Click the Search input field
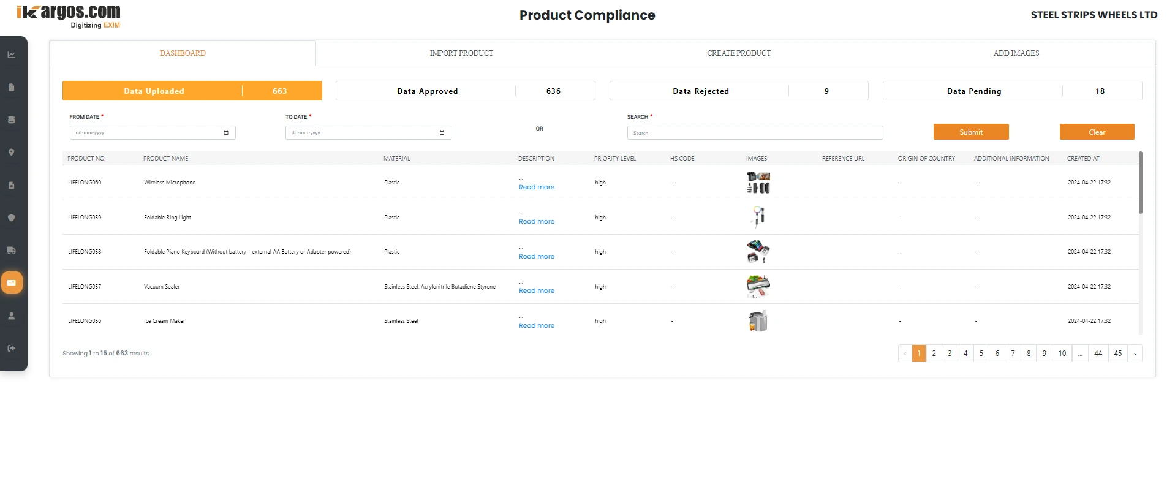1175x500 pixels. (754, 133)
